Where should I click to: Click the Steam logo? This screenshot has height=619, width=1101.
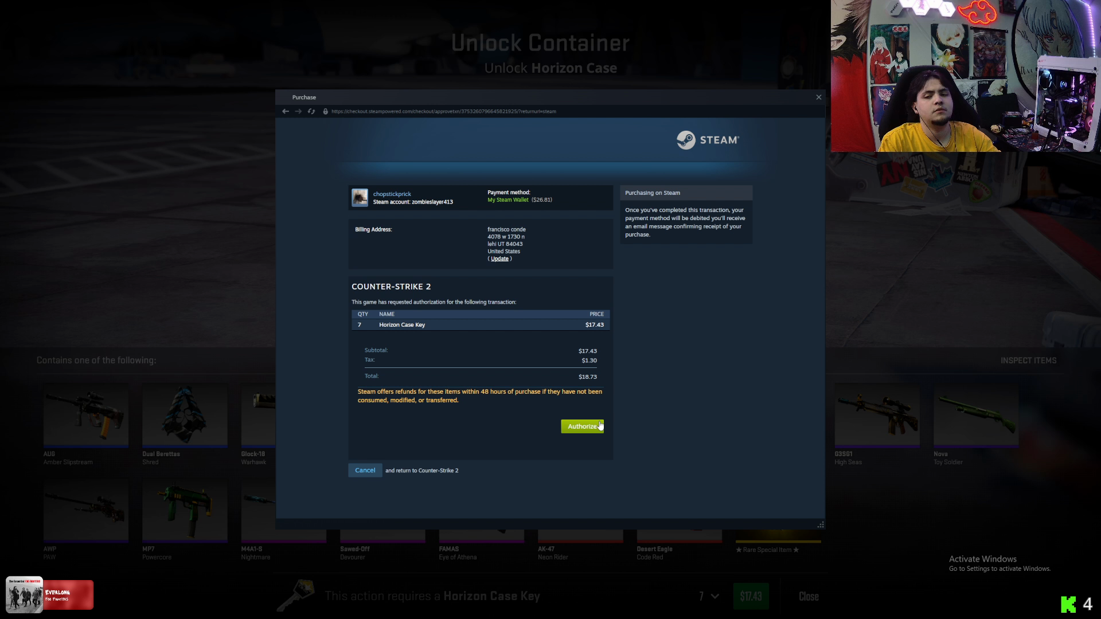[x=708, y=140]
